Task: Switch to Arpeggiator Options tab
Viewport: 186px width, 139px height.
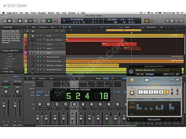Action: pyautogui.click(x=147, y=99)
